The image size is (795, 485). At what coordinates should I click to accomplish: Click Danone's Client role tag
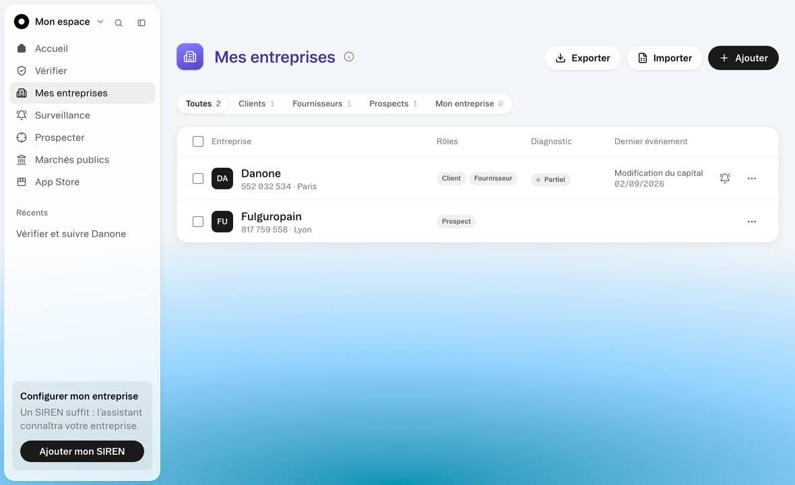[x=451, y=179]
